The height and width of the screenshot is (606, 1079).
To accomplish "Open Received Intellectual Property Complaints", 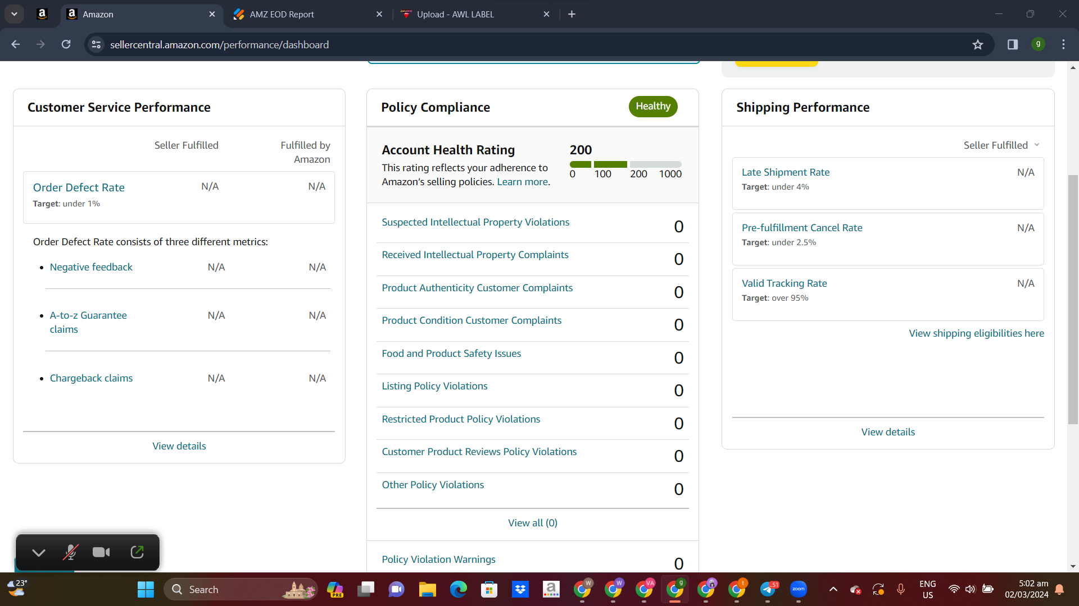I will point(475,255).
